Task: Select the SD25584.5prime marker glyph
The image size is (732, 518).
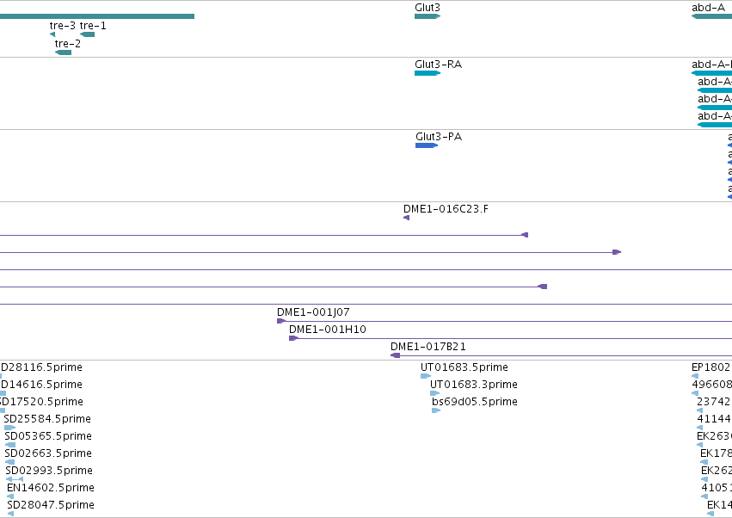Action: (9, 428)
